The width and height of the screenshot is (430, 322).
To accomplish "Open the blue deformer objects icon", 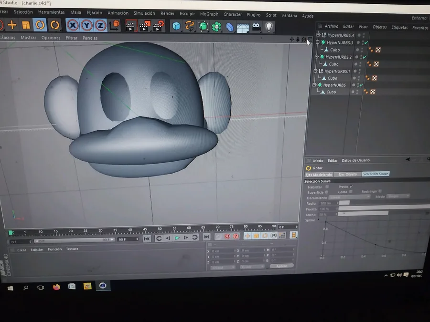I will tap(229, 27).
